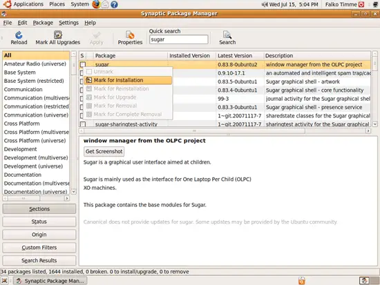Launch Firefox from the top panel
380x285 pixels.
coord(96,4)
